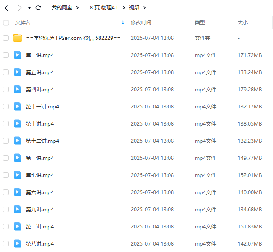The height and width of the screenshot is (252, 273).
Task: Check the box for 第七讲.mp4
Action: tap(6, 175)
